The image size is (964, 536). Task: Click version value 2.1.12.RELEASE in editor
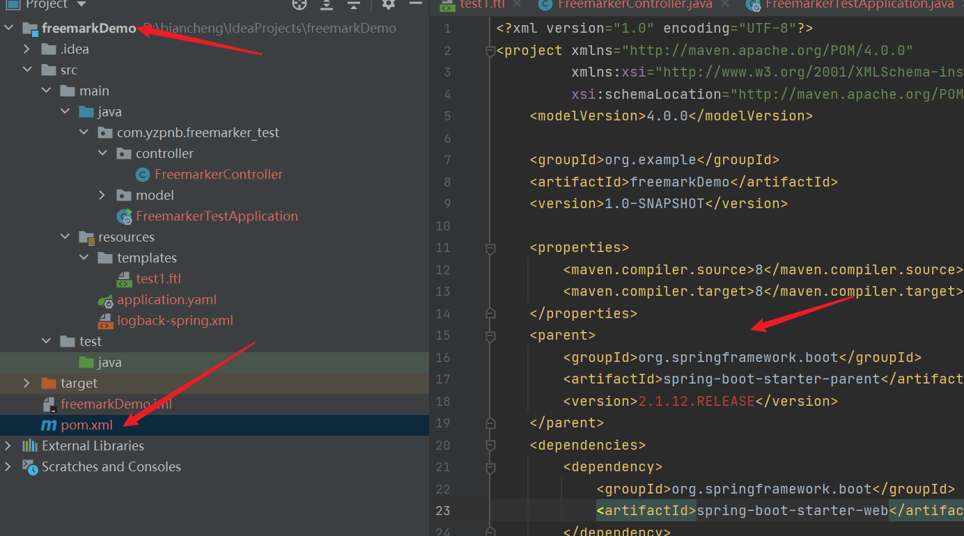(697, 401)
